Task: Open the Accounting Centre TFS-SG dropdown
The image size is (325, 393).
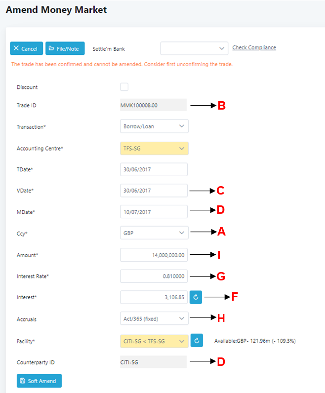Action: click(x=154, y=149)
